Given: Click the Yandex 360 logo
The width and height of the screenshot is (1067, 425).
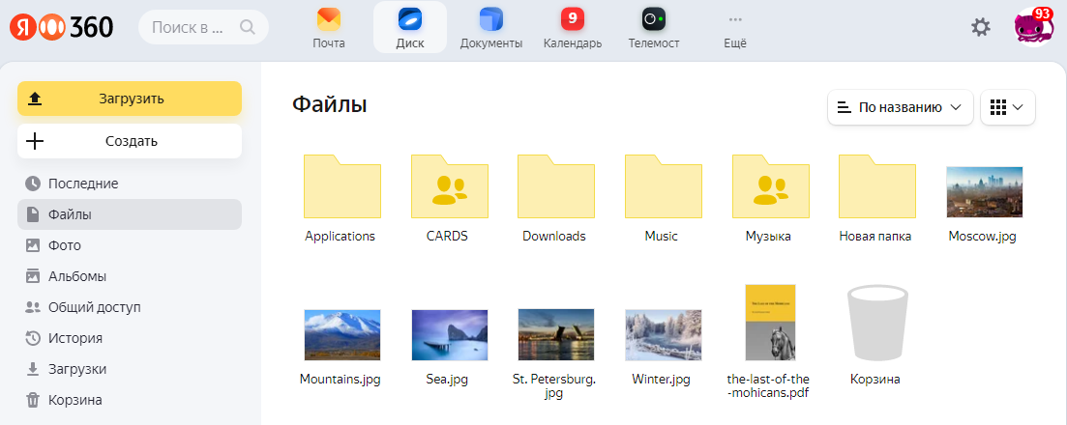Looking at the screenshot, I should [x=62, y=27].
